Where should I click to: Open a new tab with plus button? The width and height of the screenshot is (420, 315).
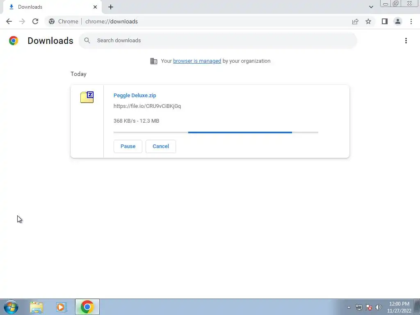[x=111, y=7]
